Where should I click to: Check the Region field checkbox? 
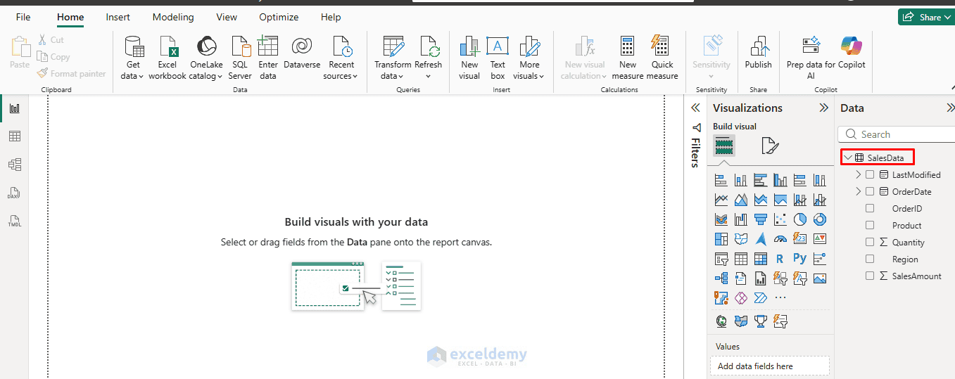[x=870, y=259]
